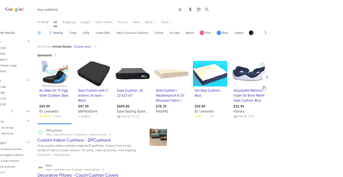
Task: Start voice search with the microphone icon
Action: click(190, 9)
